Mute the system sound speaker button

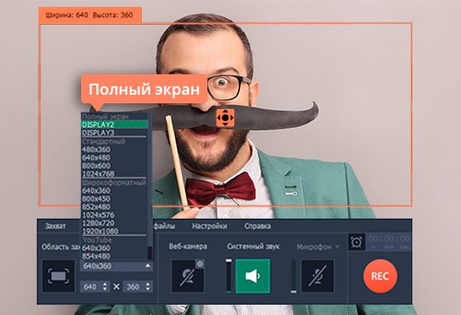coord(253,276)
